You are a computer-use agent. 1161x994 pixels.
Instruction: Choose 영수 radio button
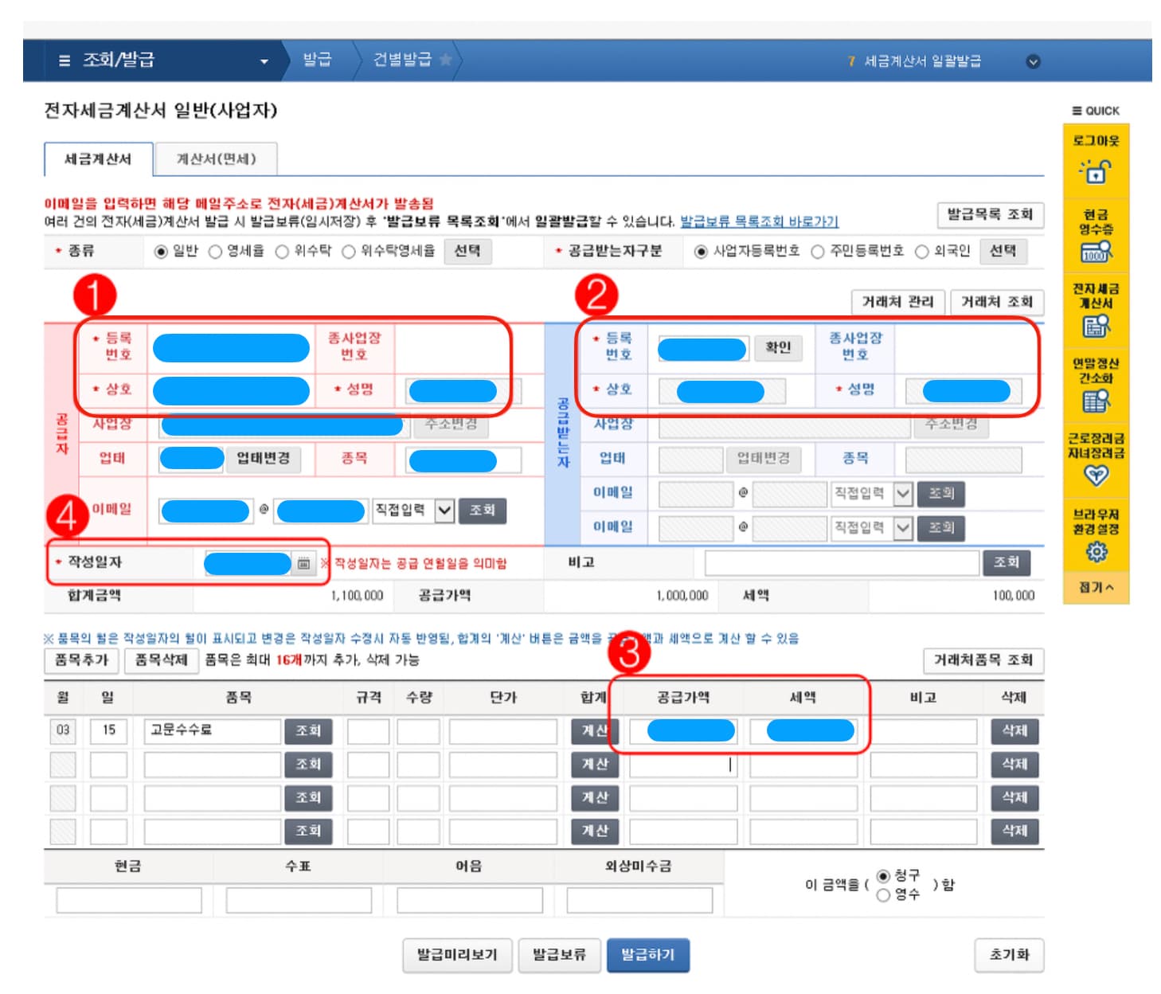click(883, 895)
